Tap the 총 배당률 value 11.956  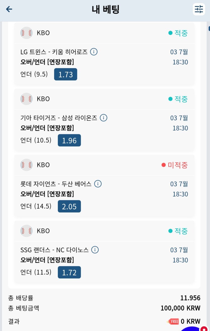[190, 298]
